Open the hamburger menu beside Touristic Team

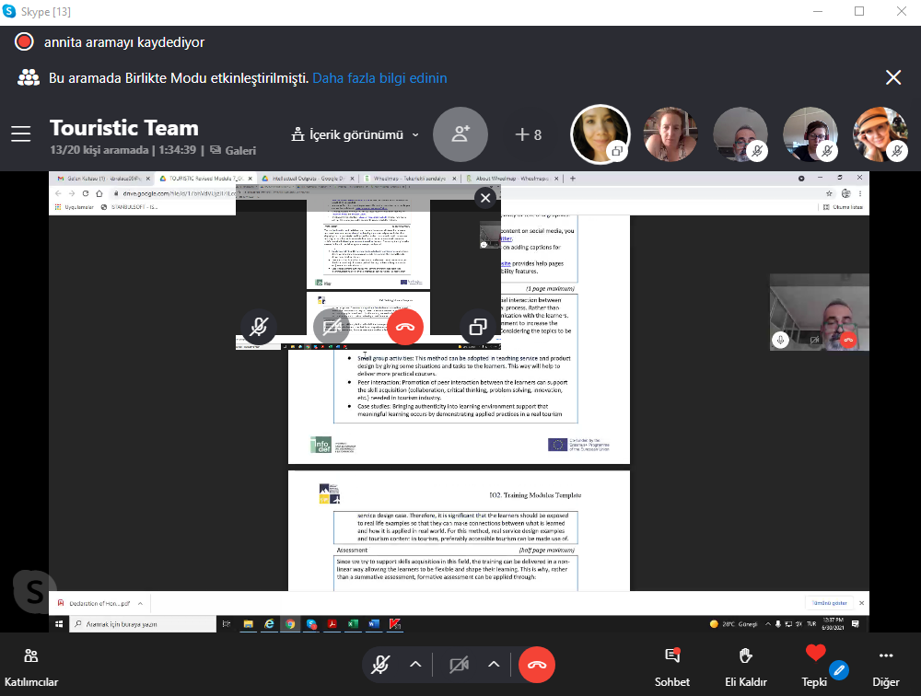coord(21,134)
